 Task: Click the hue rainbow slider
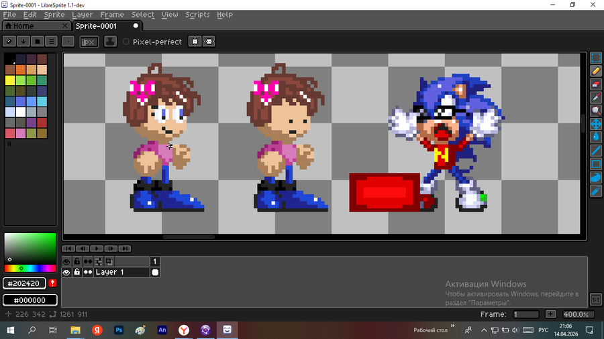(x=30, y=268)
